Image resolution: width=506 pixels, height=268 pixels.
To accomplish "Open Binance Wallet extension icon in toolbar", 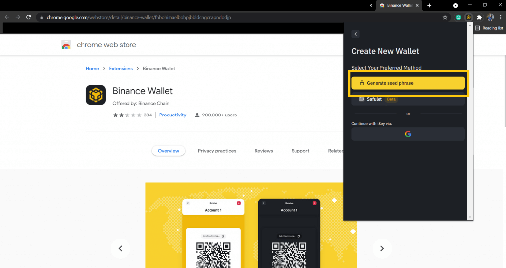I will coord(468,17).
